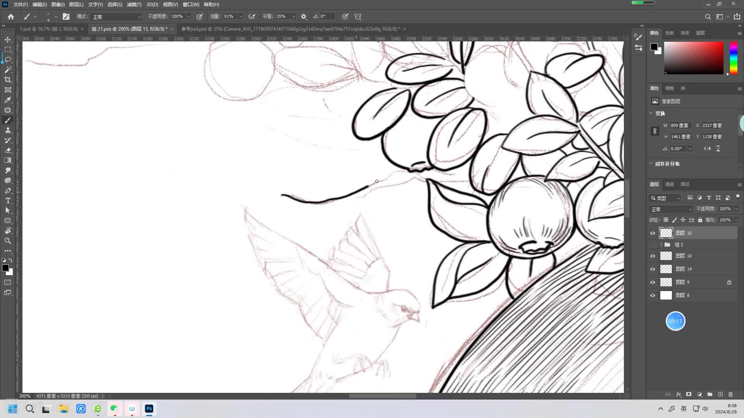Screen dimensions: 744x418
Task: Select the Move tool
Action: 8,39
